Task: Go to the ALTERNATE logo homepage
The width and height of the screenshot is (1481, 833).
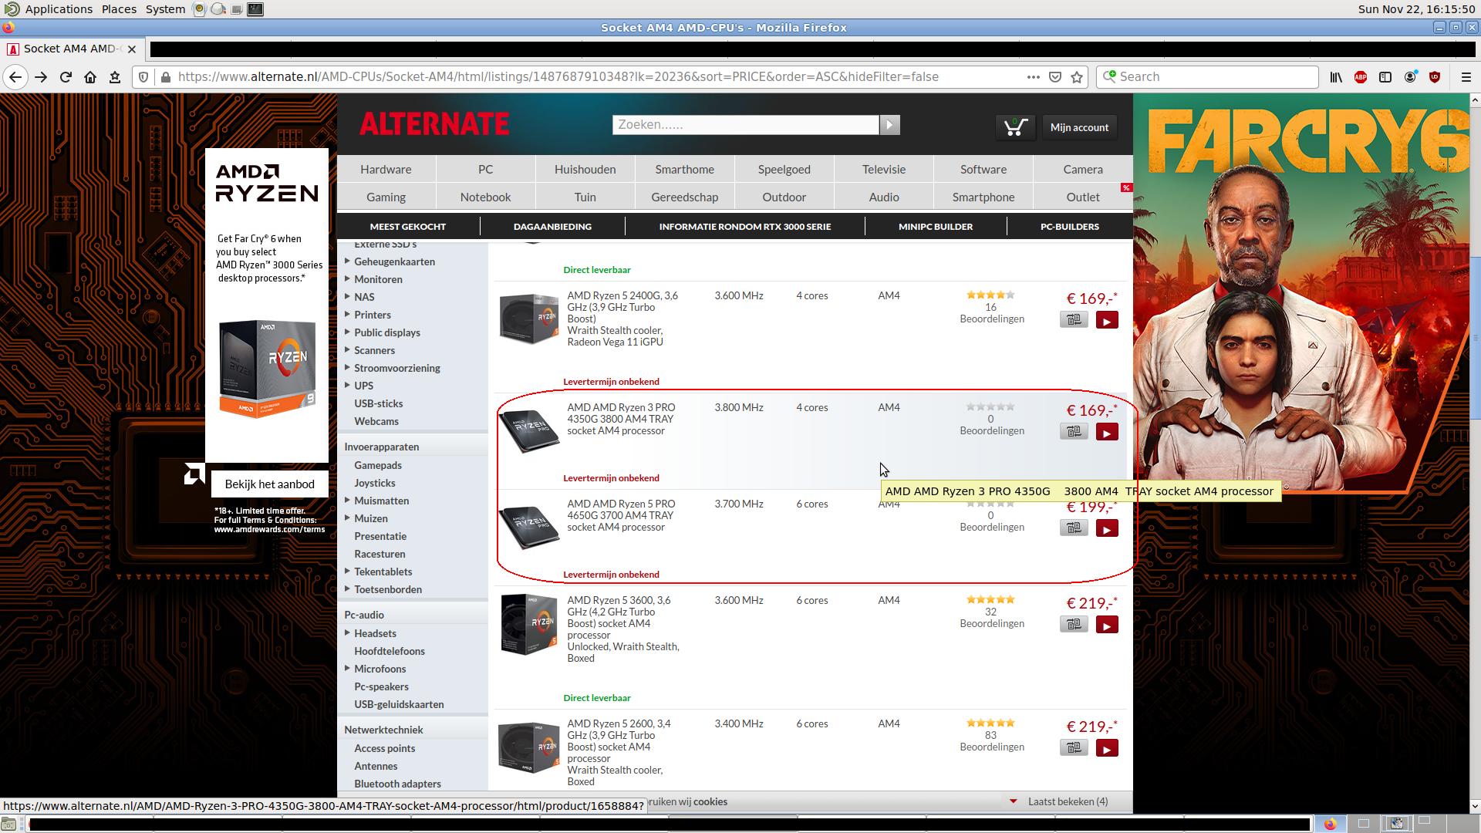Action: (434, 124)
